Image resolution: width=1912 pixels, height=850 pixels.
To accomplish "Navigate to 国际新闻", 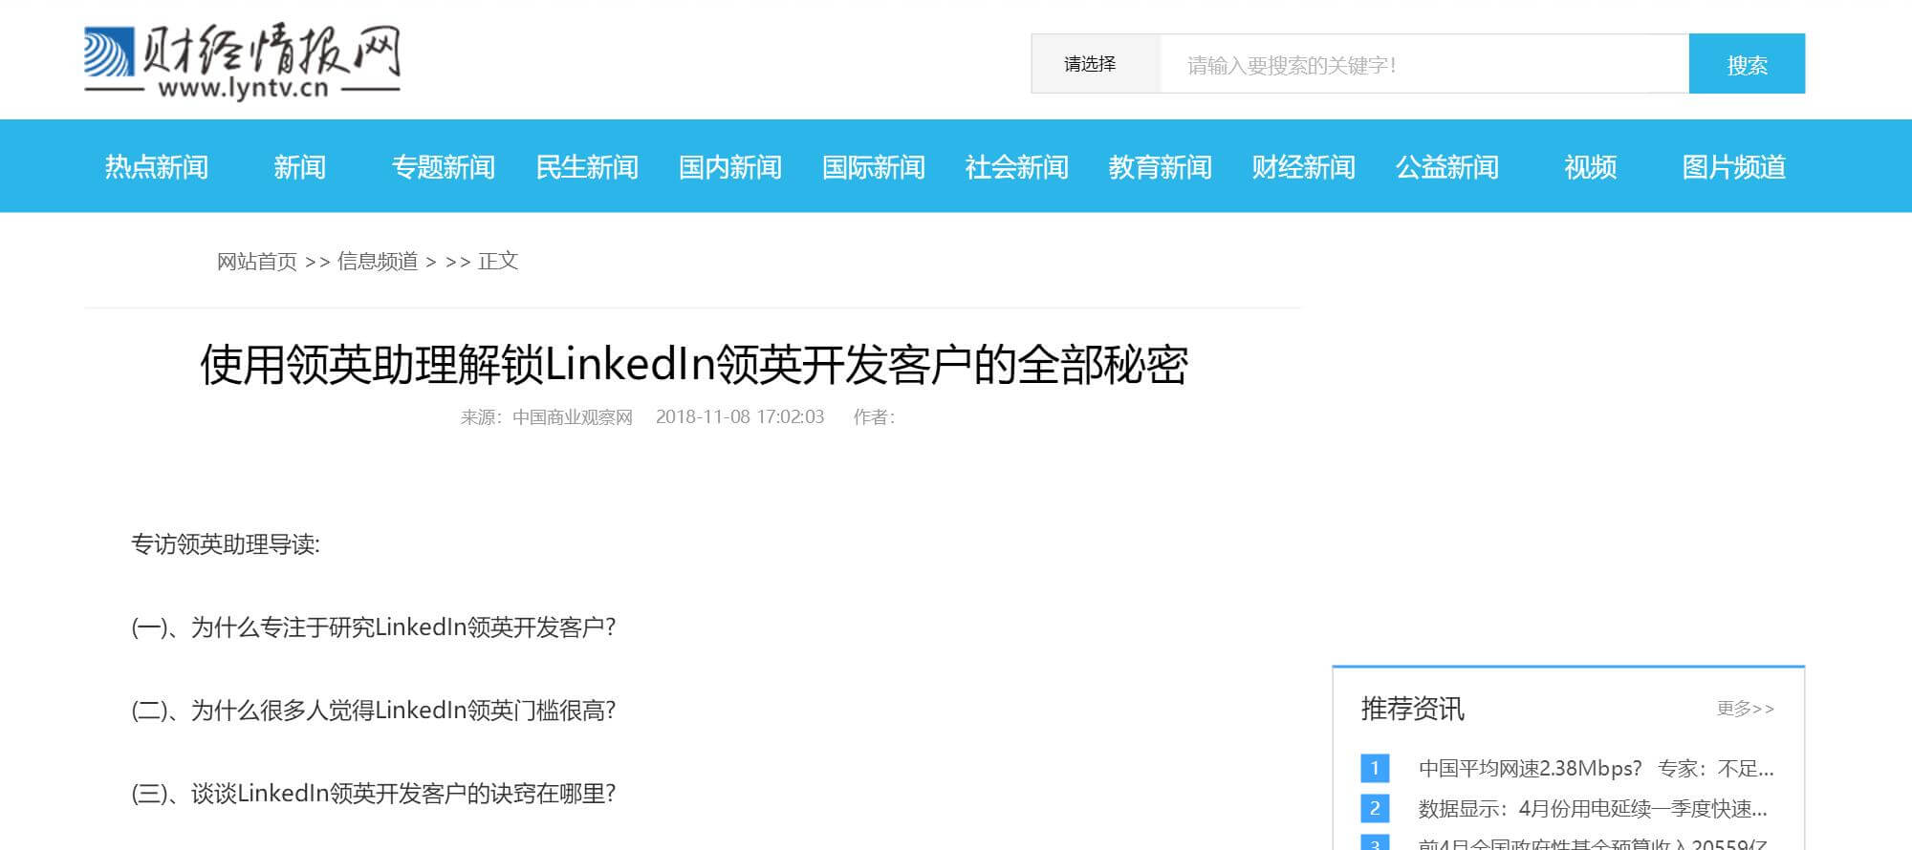I will click(874, 167).
